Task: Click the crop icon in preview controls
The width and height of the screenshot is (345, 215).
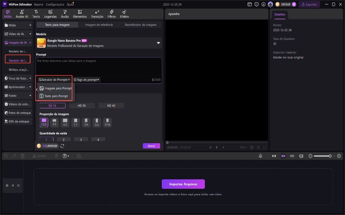Action: (258, 147)
